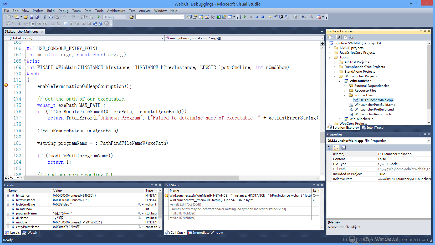Open the Architecture menu

pyautogui.click(x=116, y=11)
